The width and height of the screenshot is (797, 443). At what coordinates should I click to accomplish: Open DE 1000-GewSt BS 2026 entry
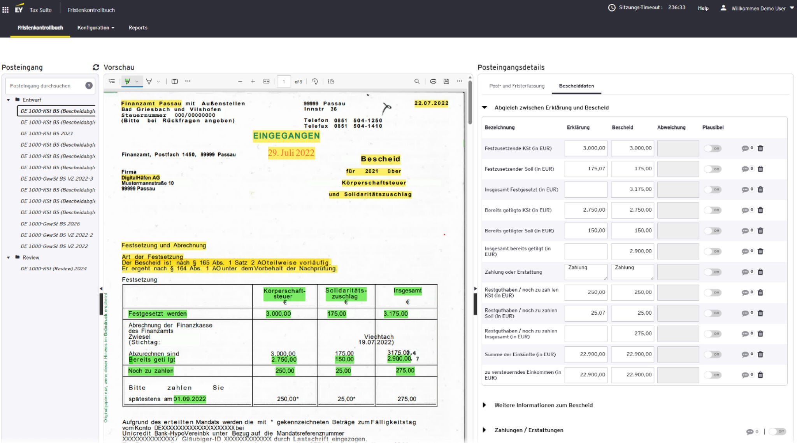(50, 224)
